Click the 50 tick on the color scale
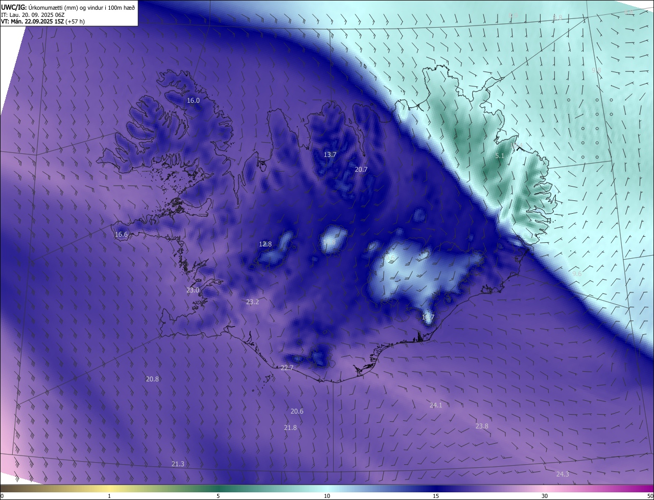 [x=650, y=496]
